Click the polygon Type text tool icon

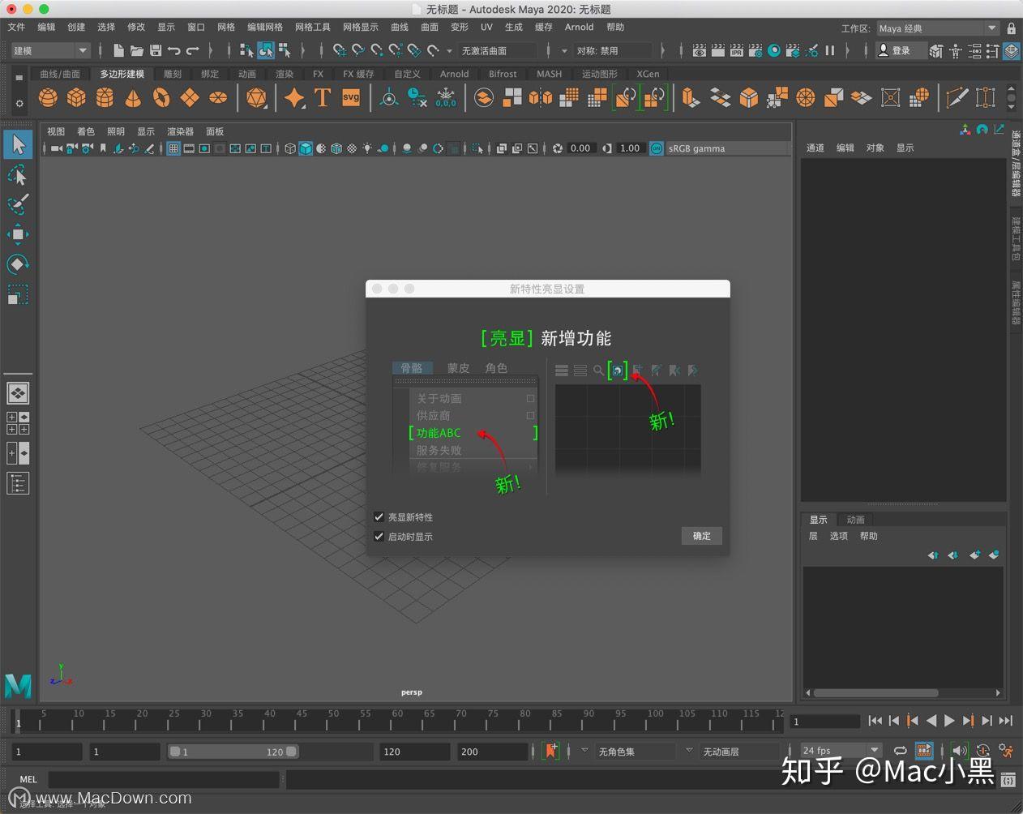323,98
